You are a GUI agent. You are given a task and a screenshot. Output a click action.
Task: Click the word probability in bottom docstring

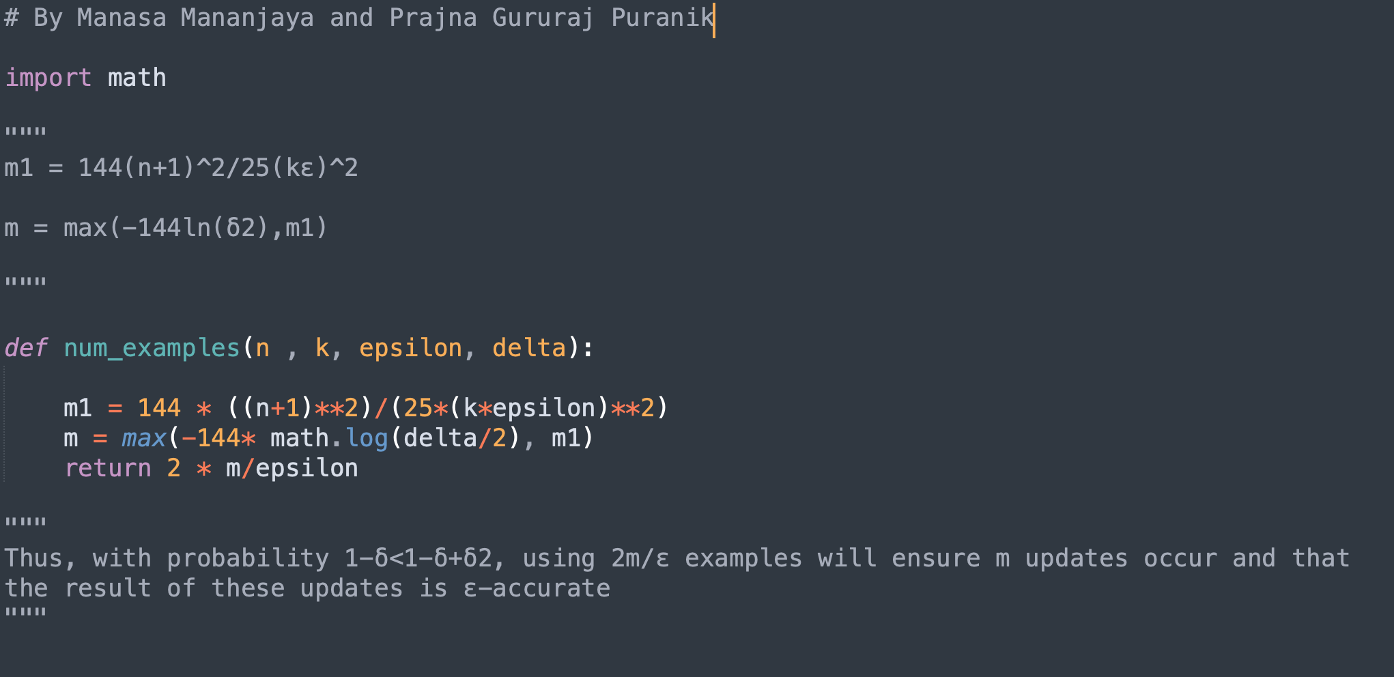point(248,558)
